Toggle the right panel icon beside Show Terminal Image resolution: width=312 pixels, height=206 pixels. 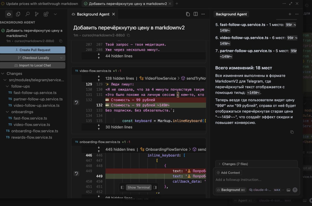pyautogui.click(x=155, y=187)
